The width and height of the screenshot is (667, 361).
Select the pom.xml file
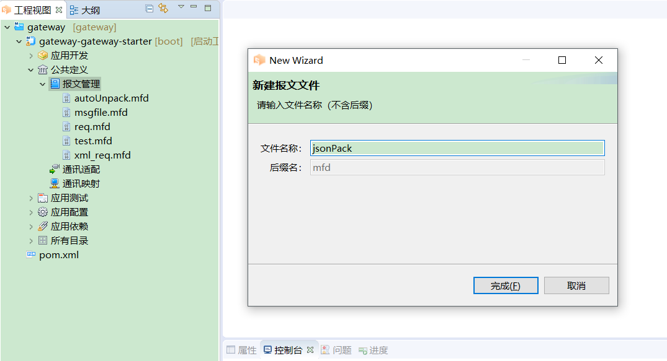[58, 255]
